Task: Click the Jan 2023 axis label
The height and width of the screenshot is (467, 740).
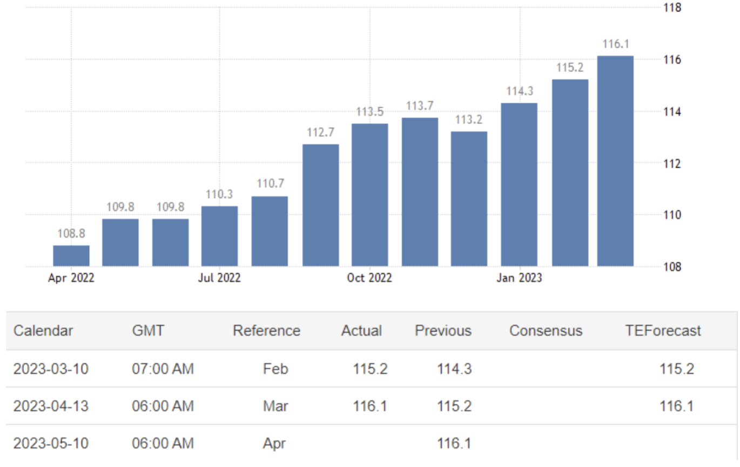Action: [519, 278]
